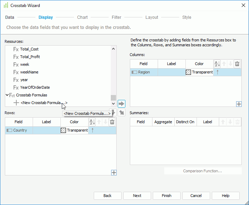Click the Comparison Function button

(x=202, y=171)
